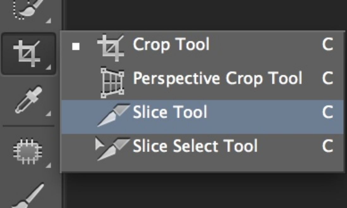
Task: Expand the Crop tool flyout triangle
Action: (48, 67)
